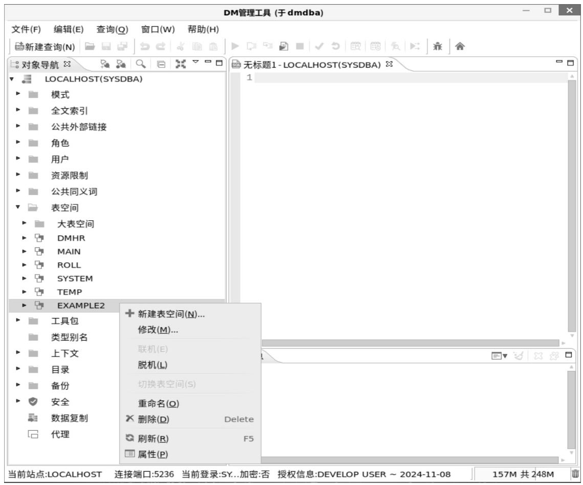Collapse the 表空间 folder node
583x485 pixels.
coord(18,208)
